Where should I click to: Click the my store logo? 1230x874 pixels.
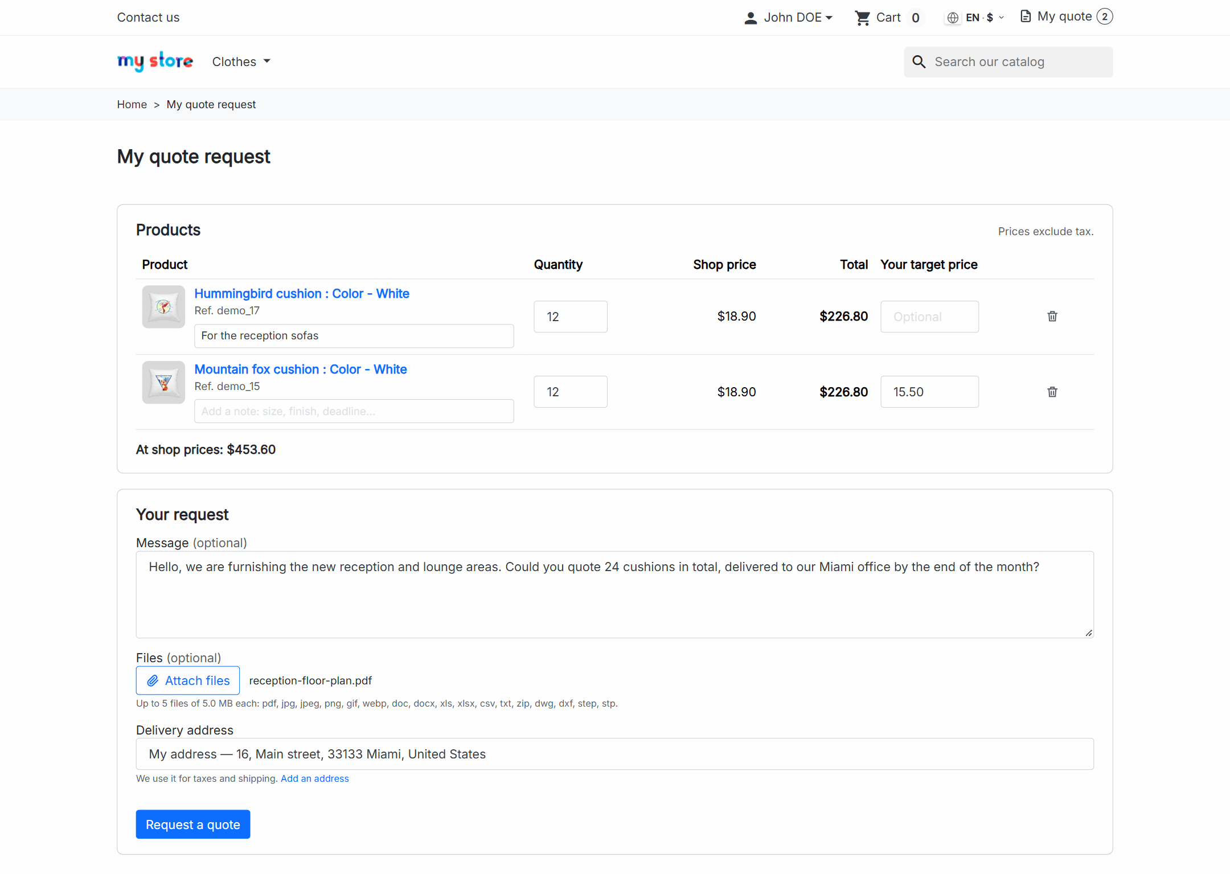[155, 61]
